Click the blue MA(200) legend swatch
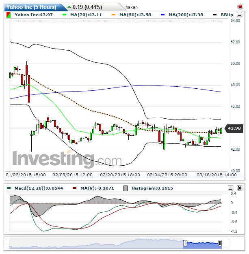249x254 pixels. click(162, 15)
